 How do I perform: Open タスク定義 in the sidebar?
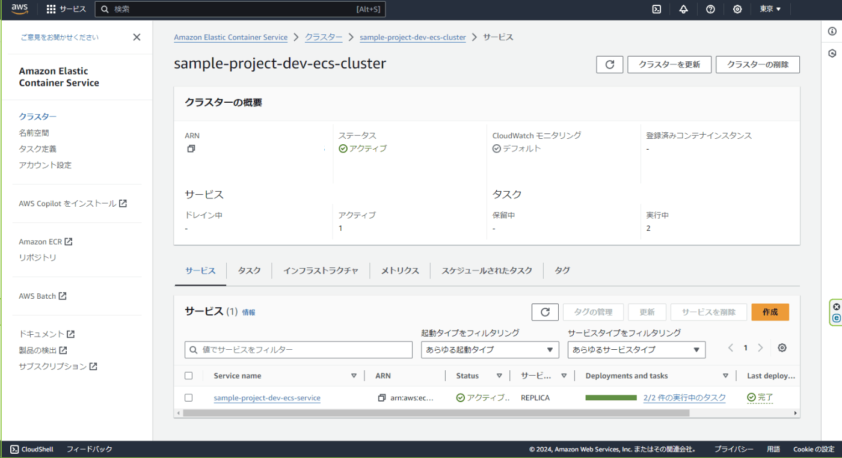pyautogui.click(x=37, y=149)
